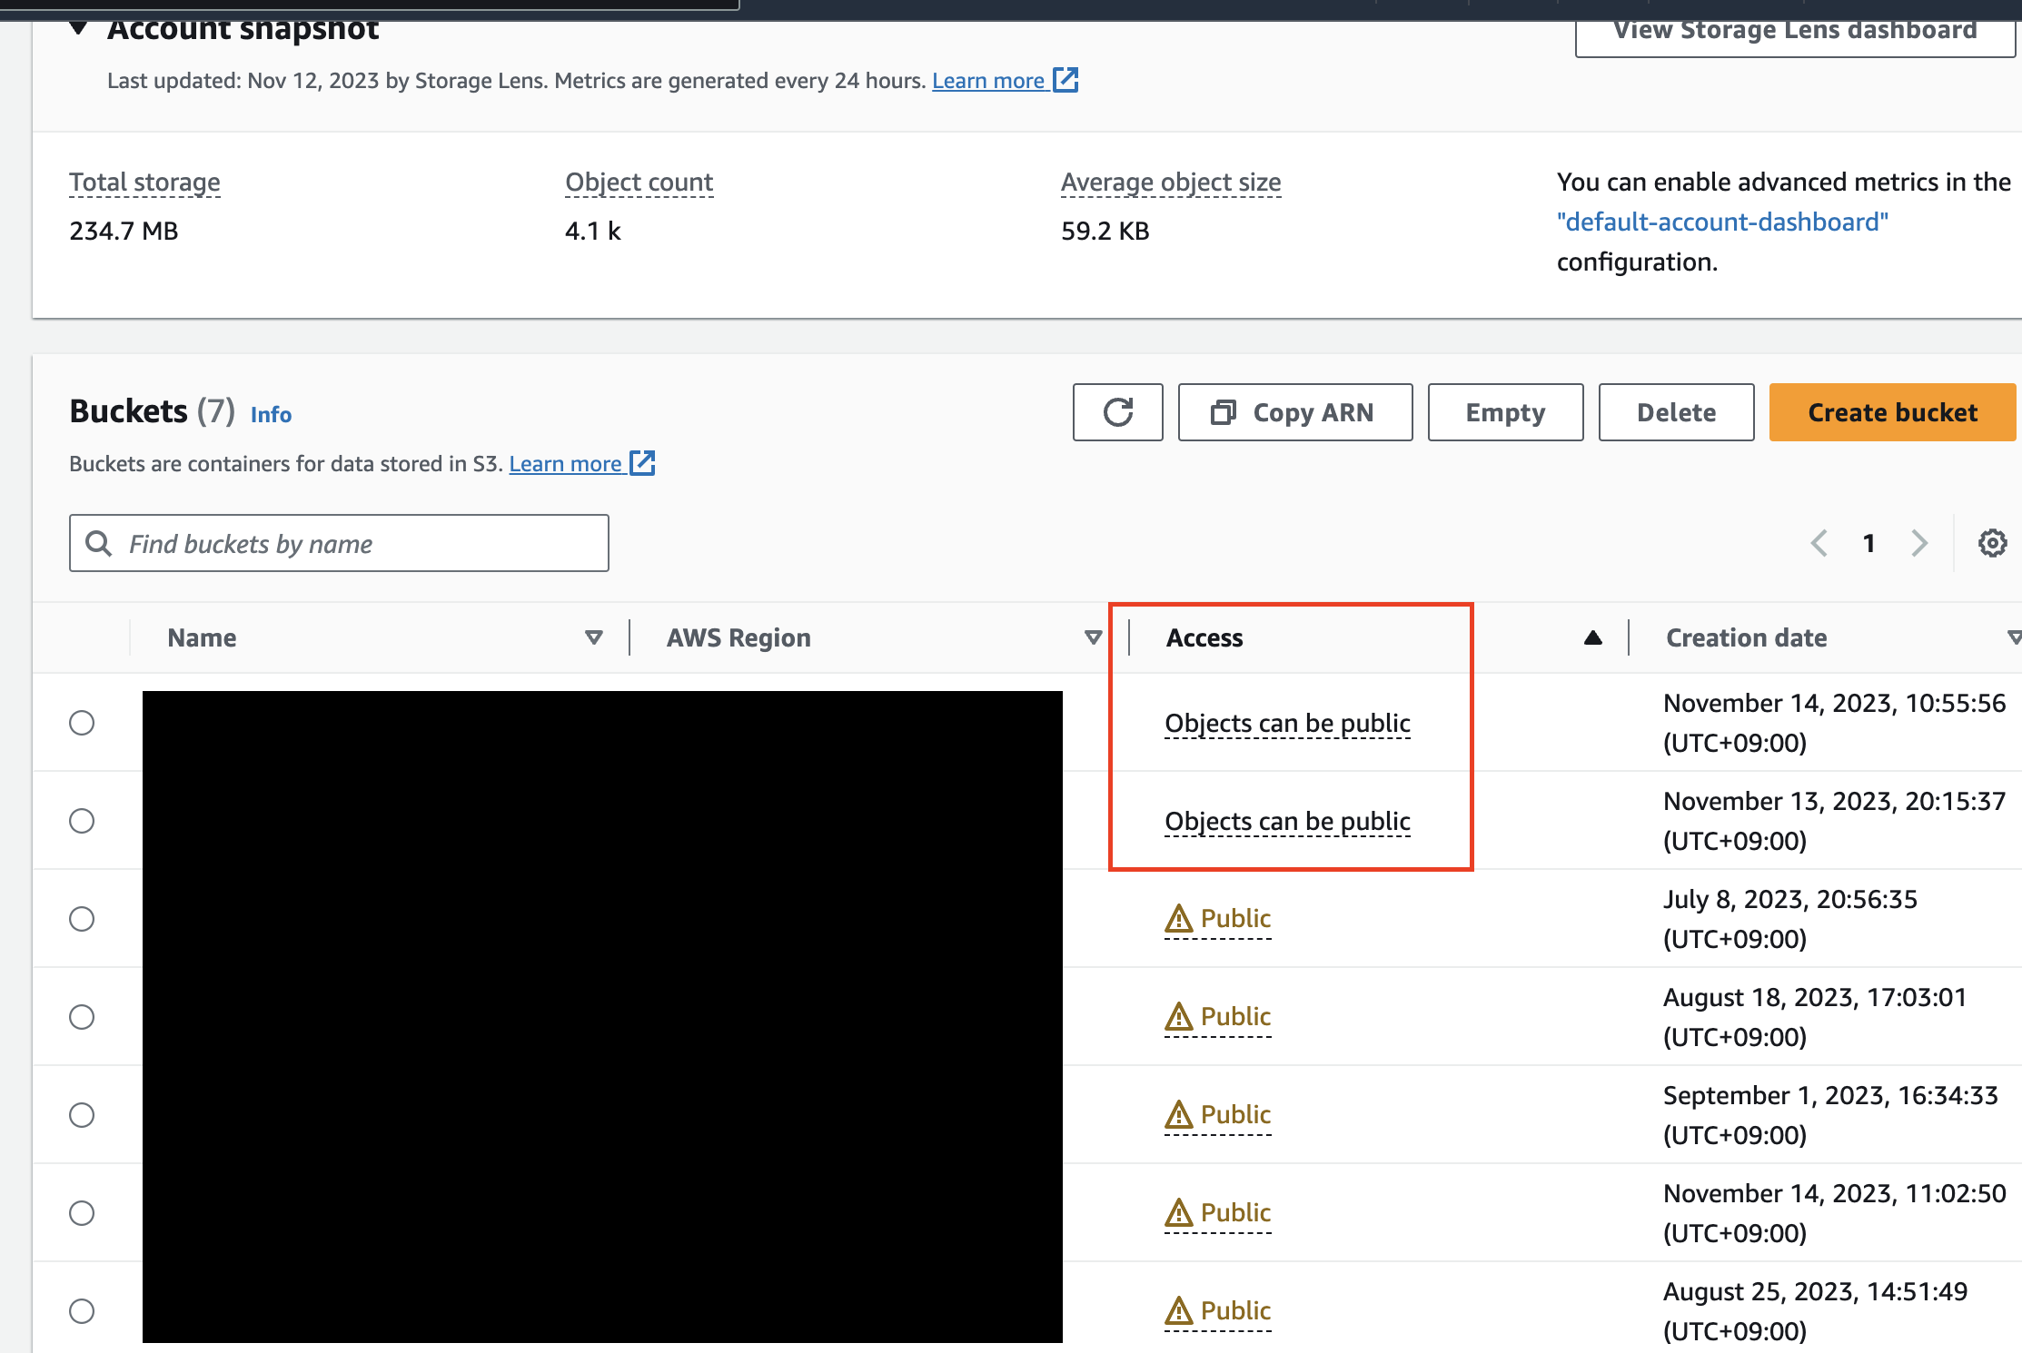This screenshot has height=1353, width=2022.
Task: Open table preferences gear icon
Action: 1992,543
